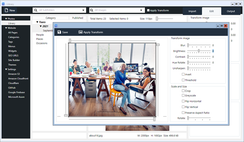The width and height of the screenshot is (244, 142).
Task: Enable the Invert checkbox
Action: click(x=183, y=74)
